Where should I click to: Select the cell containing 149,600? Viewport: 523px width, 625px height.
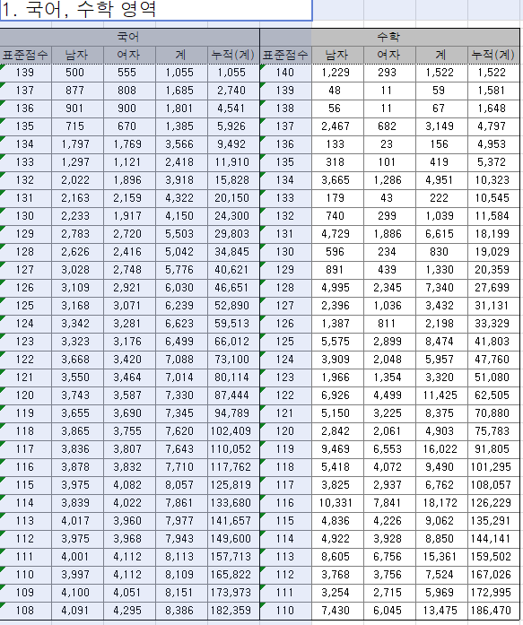pyautogui.click(x=233, y=539)
